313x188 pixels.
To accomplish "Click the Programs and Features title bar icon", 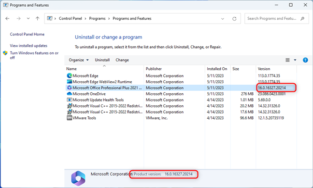I will 6,5.
